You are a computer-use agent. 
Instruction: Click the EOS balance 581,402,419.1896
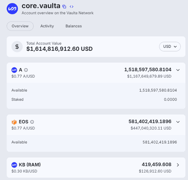tap(150, 121)
